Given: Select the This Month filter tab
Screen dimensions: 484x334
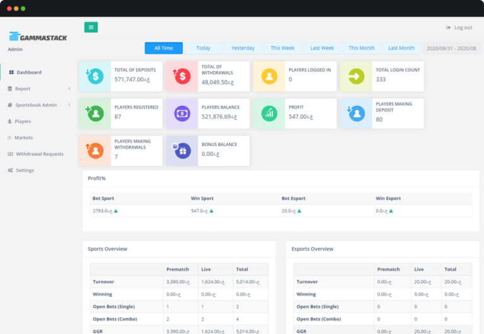Looking at the screenshot, I should [x=362, y=48].
